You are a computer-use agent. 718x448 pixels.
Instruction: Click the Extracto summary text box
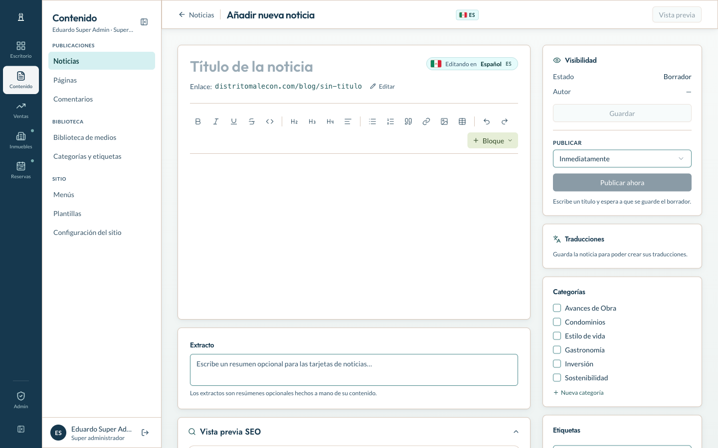tap(354, 370)
